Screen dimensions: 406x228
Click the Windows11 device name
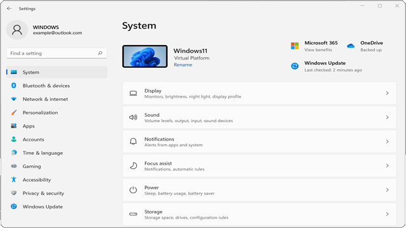pyautogui.click(x=190, y=51)
